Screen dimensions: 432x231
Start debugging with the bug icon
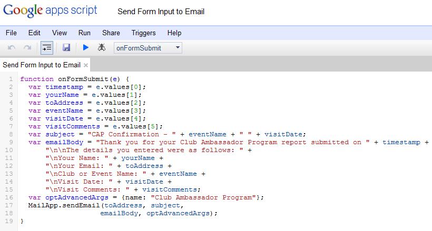pyautogui.click(x=101, y=48)
